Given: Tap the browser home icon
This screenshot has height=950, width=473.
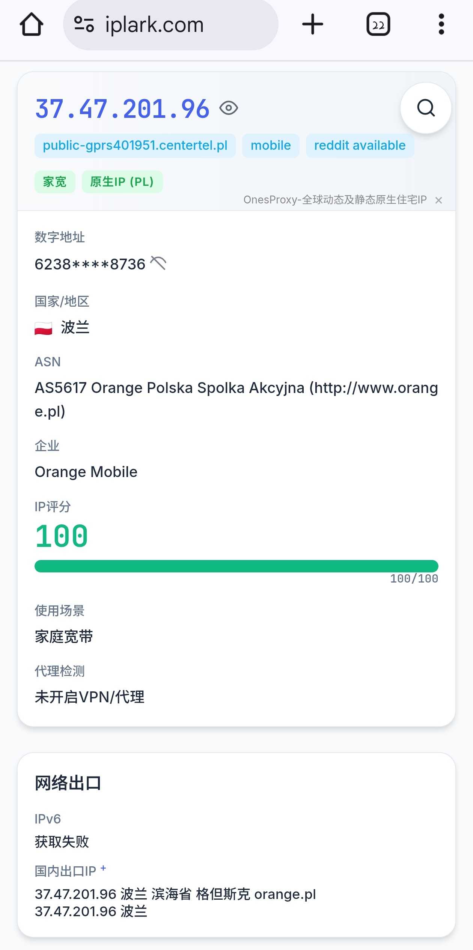Looking at the screenshot, I should click(32, 25).
